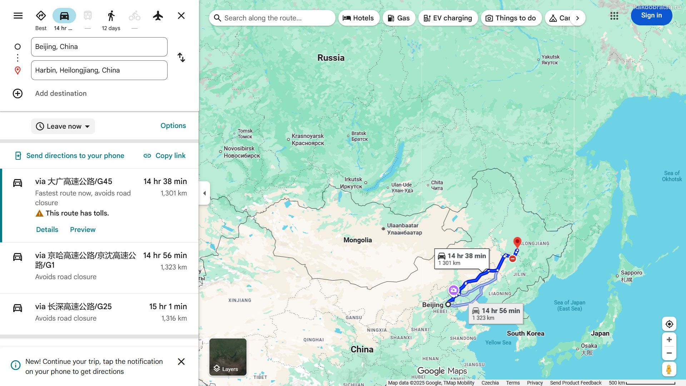Open the Leave now dropdown
686x386 pixels.
[63, 126]
